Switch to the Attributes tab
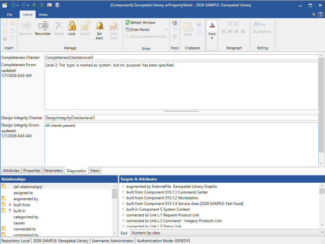This screenshot has height=244, width=325. pyautogui.click(x=11, y=171)
